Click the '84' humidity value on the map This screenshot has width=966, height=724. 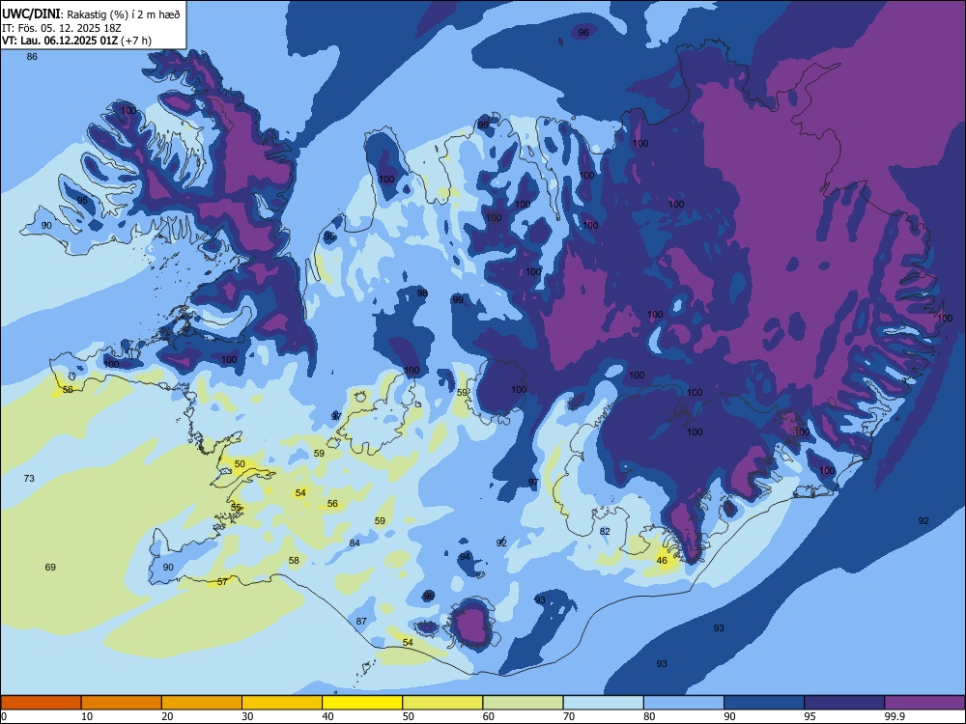pyautogui.click(x=355, y=543)
